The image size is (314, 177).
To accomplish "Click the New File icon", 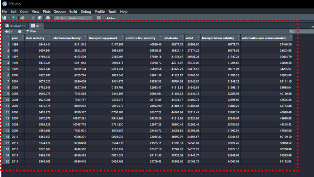I will click(x=4, y=18).
